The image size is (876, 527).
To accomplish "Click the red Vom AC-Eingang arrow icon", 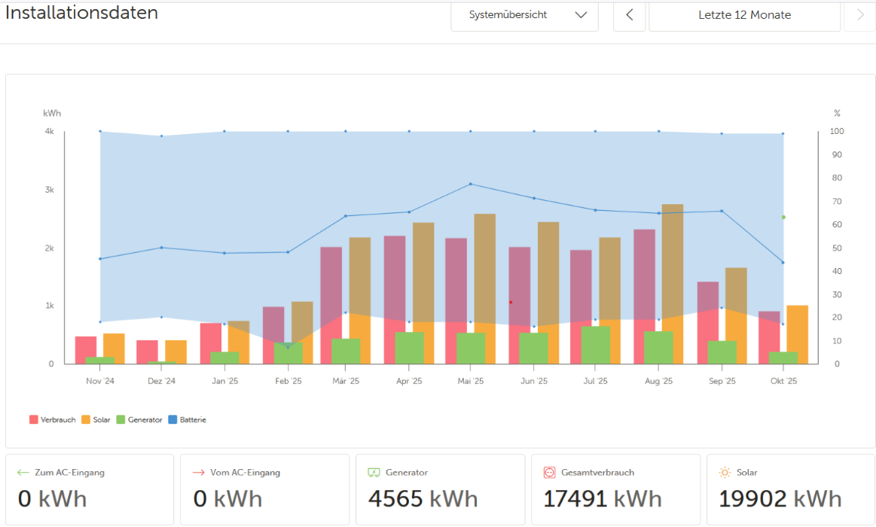I will pyautogui.click(x=198, y=473).
